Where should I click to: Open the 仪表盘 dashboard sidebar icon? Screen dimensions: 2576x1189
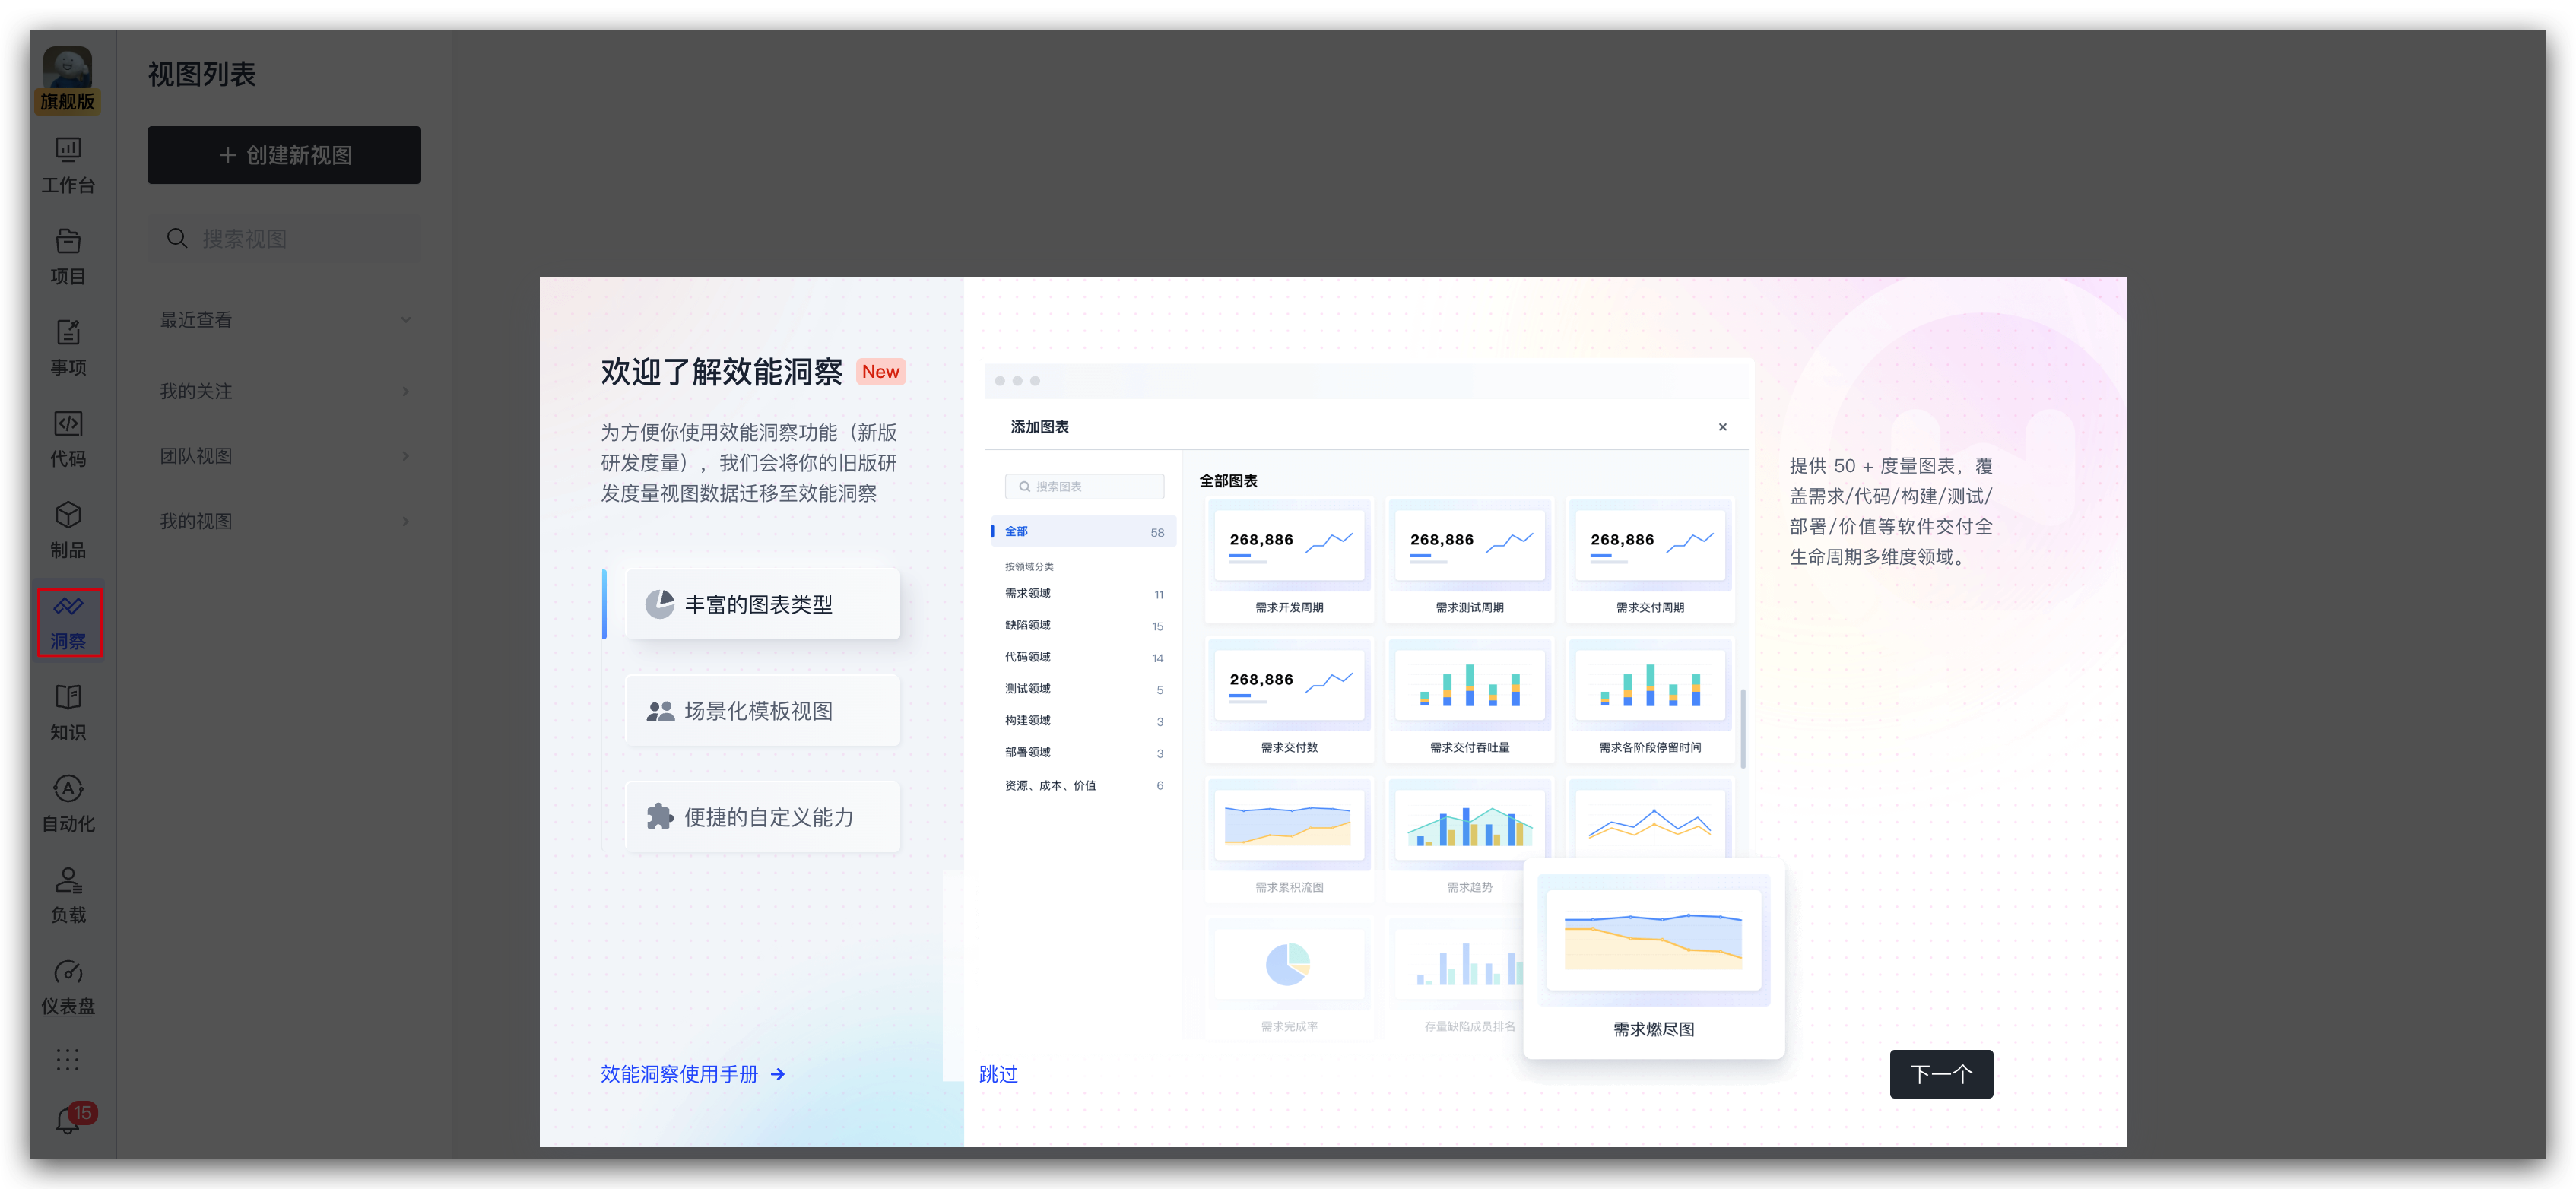(68, 987)
